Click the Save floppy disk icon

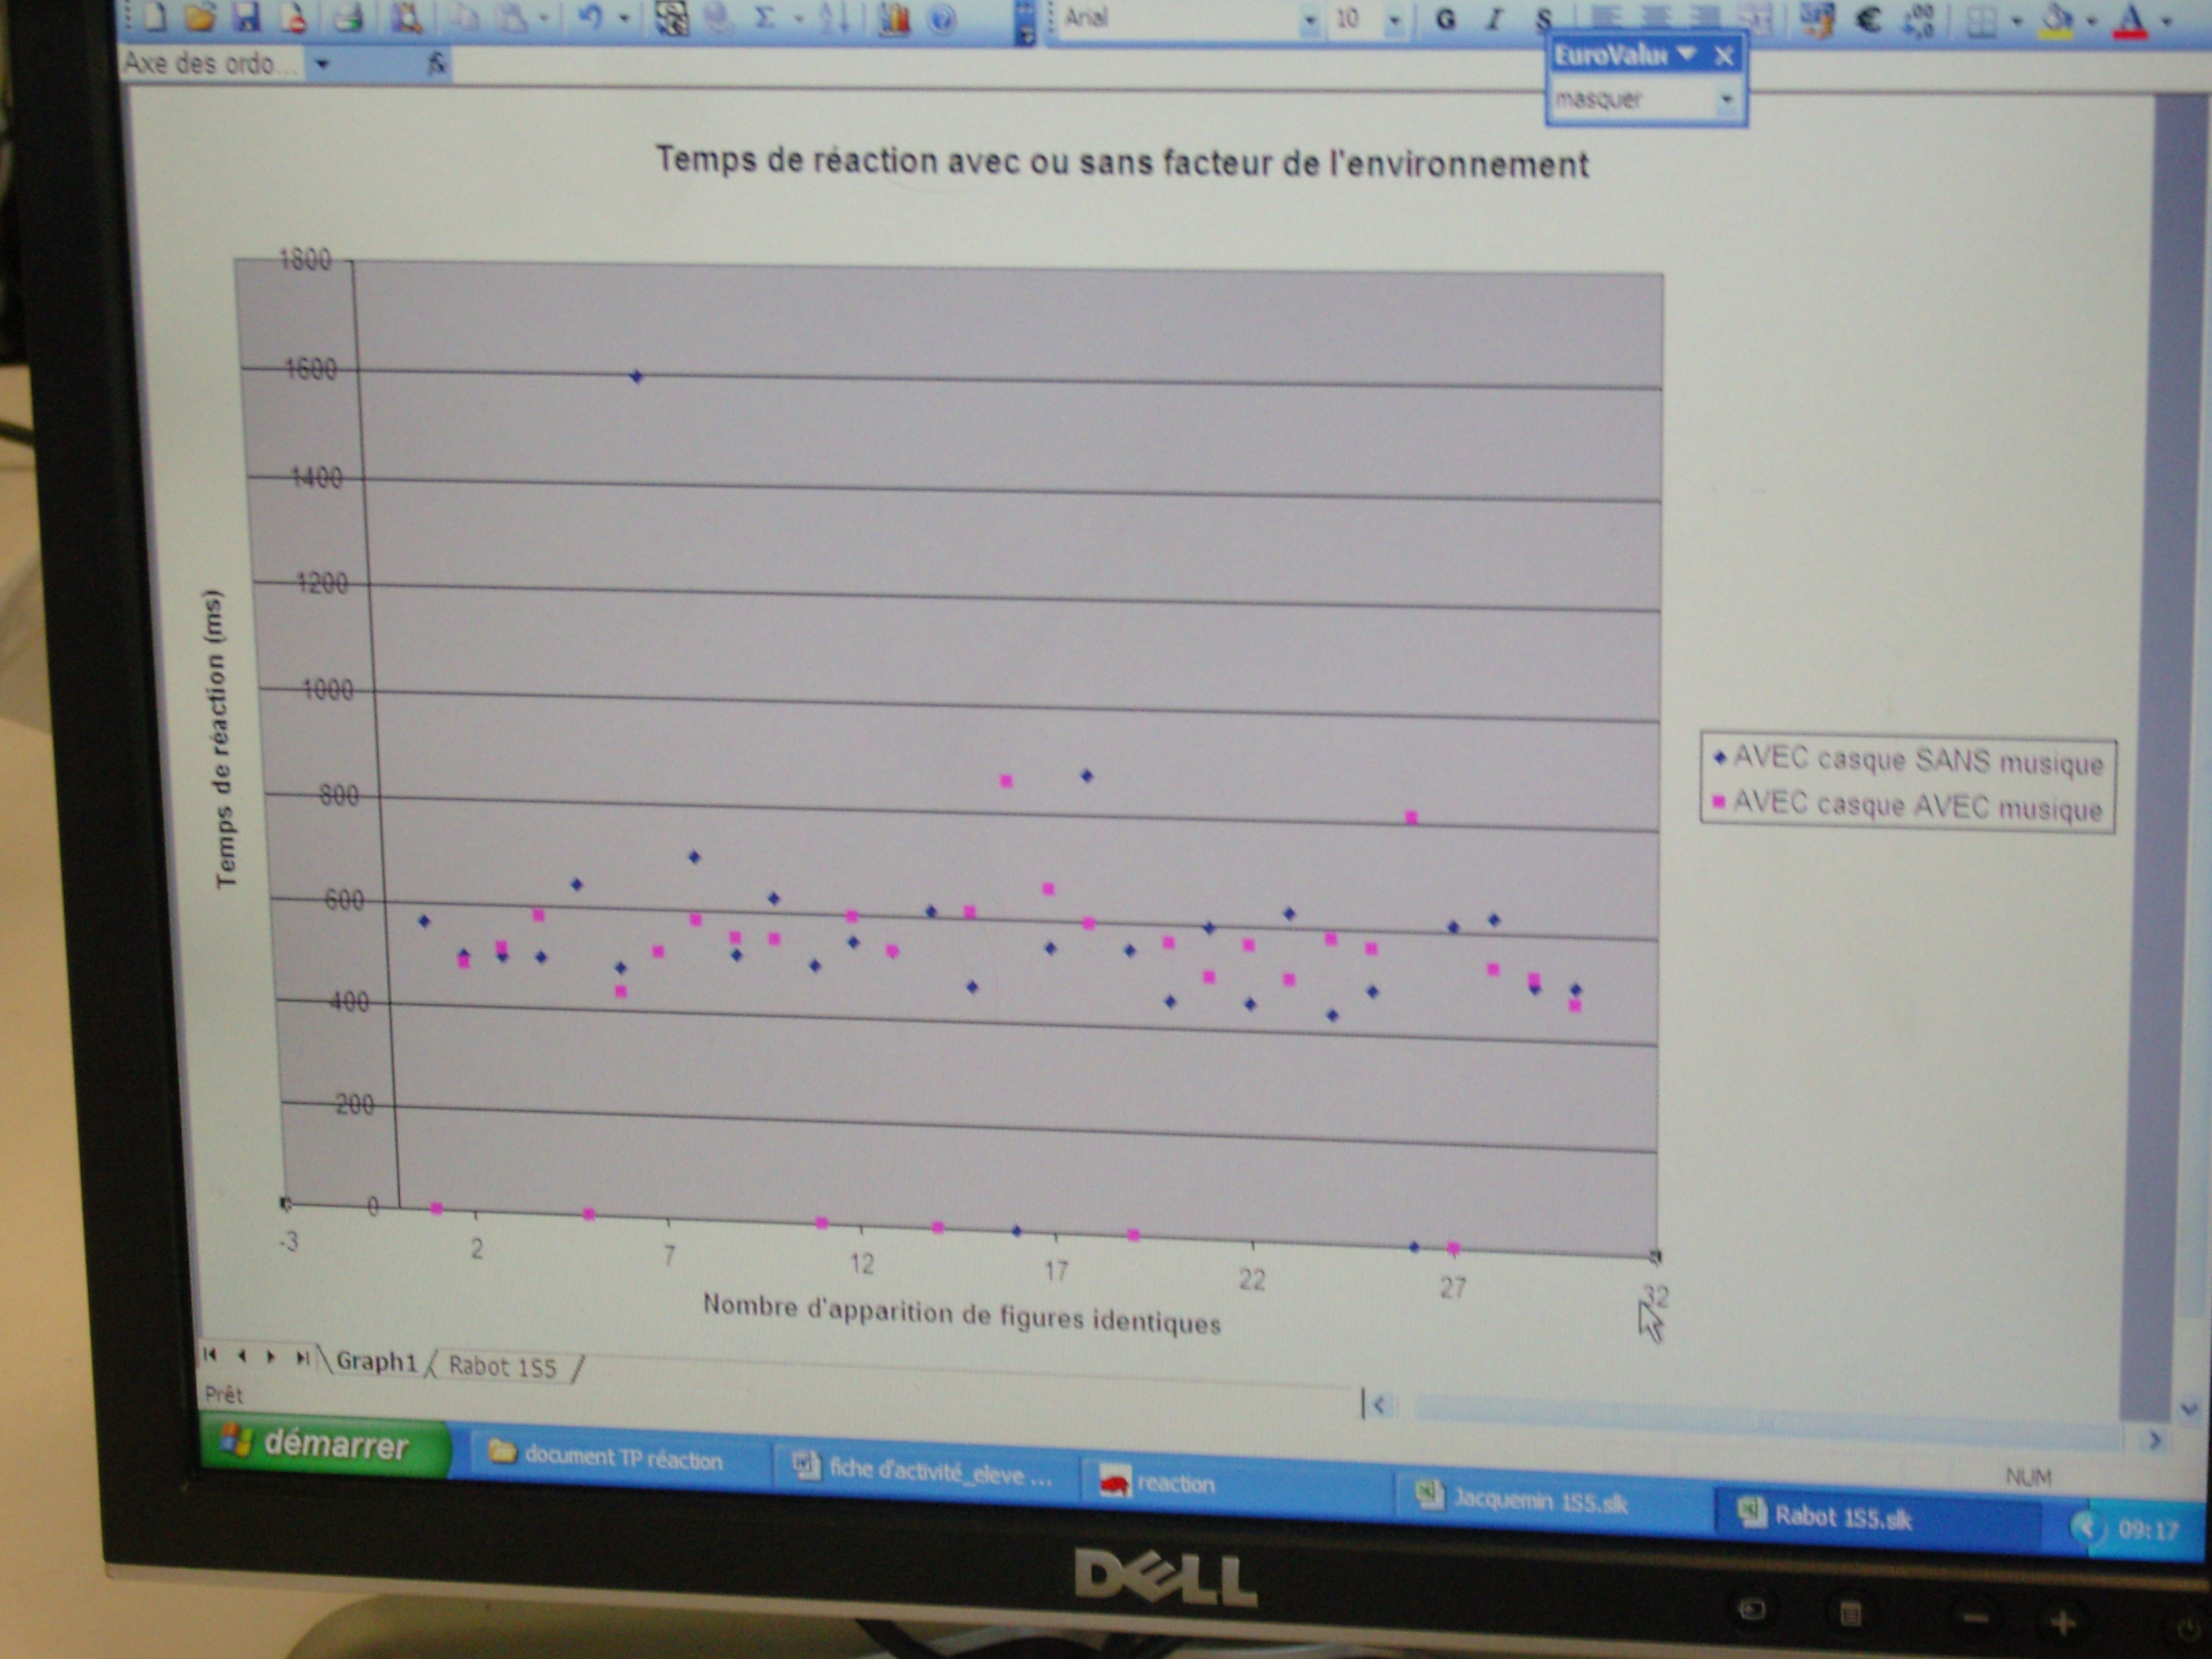[x=247, y=16]
